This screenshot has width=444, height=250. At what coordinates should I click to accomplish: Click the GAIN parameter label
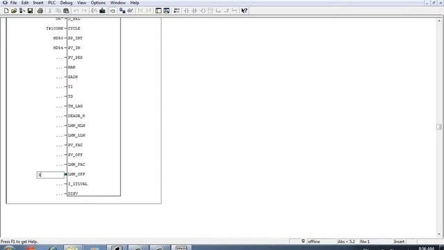click(x=73, y=77)
